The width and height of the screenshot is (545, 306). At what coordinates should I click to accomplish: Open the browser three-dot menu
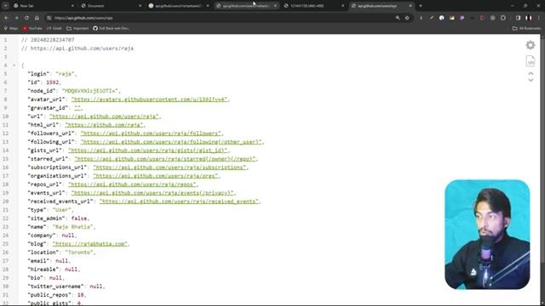point(539,18)
